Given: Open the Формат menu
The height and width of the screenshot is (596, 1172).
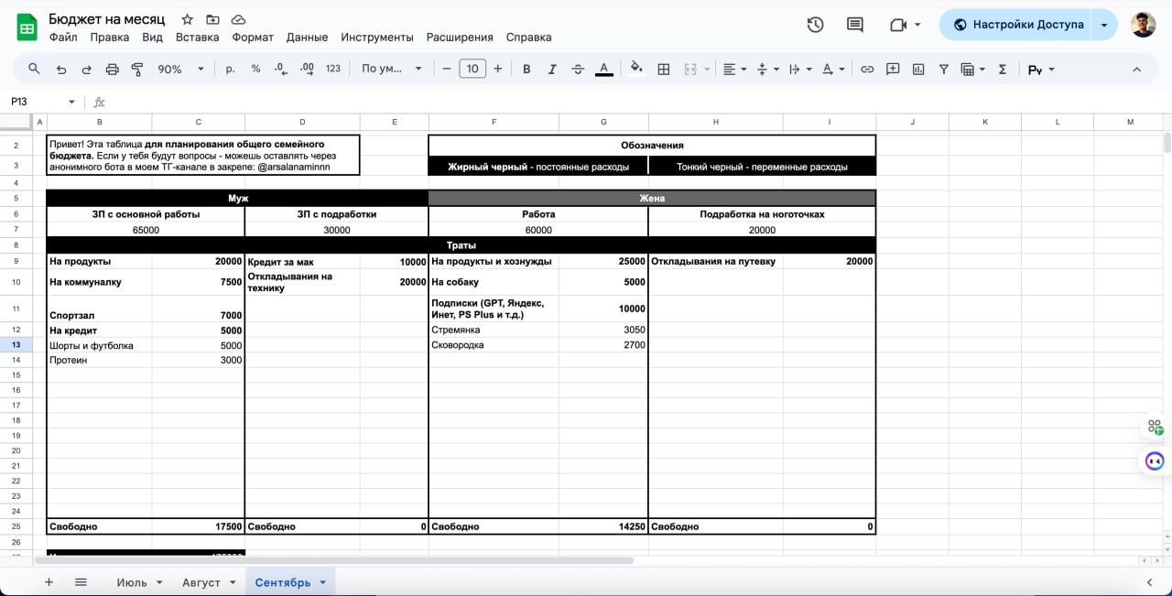Looking at the screenshot, I should 253,38.
